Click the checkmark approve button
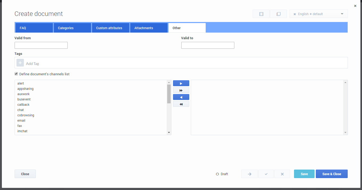 [x=266, y=174]
